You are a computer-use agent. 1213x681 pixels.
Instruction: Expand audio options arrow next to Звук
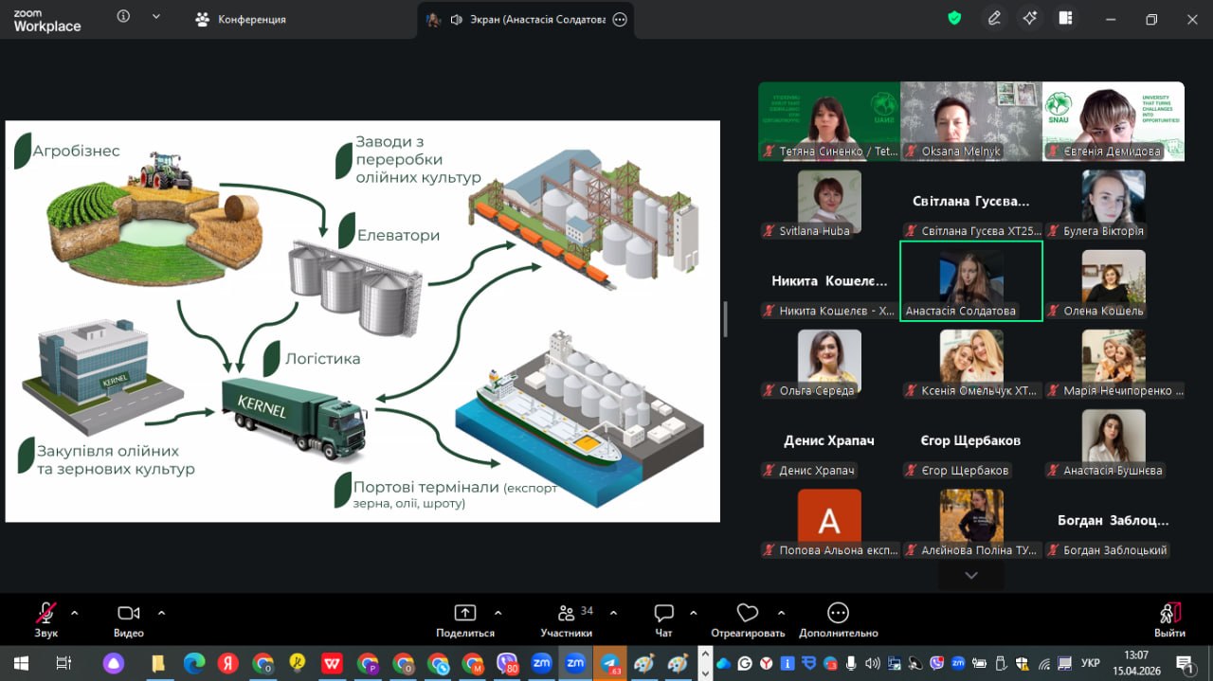pos(75,612)
